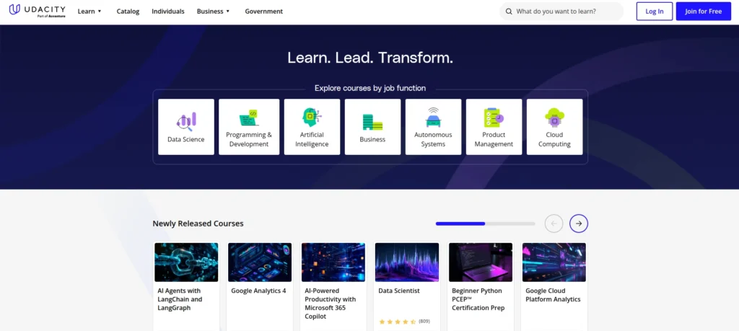Click 'Data Science' job function label
Image resolution: width=739 pixels, height=331 pixels.
coord(186,139)
